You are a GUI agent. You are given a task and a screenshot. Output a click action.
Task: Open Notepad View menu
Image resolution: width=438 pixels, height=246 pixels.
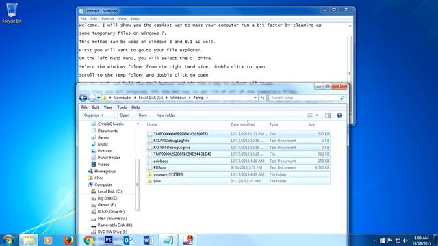click(x=123, y=19)
